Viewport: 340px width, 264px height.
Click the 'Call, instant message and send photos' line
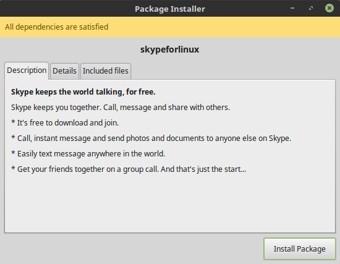[x=151, y=138]
